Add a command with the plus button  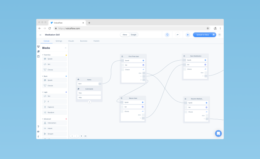tap(89, 102)
